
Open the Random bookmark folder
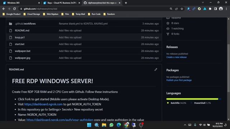[109, 14]
